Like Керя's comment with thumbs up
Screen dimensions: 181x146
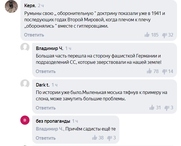[147, 35]
